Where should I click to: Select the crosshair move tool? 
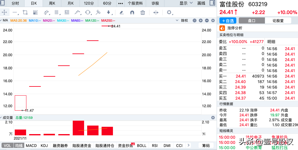point(4,13)
